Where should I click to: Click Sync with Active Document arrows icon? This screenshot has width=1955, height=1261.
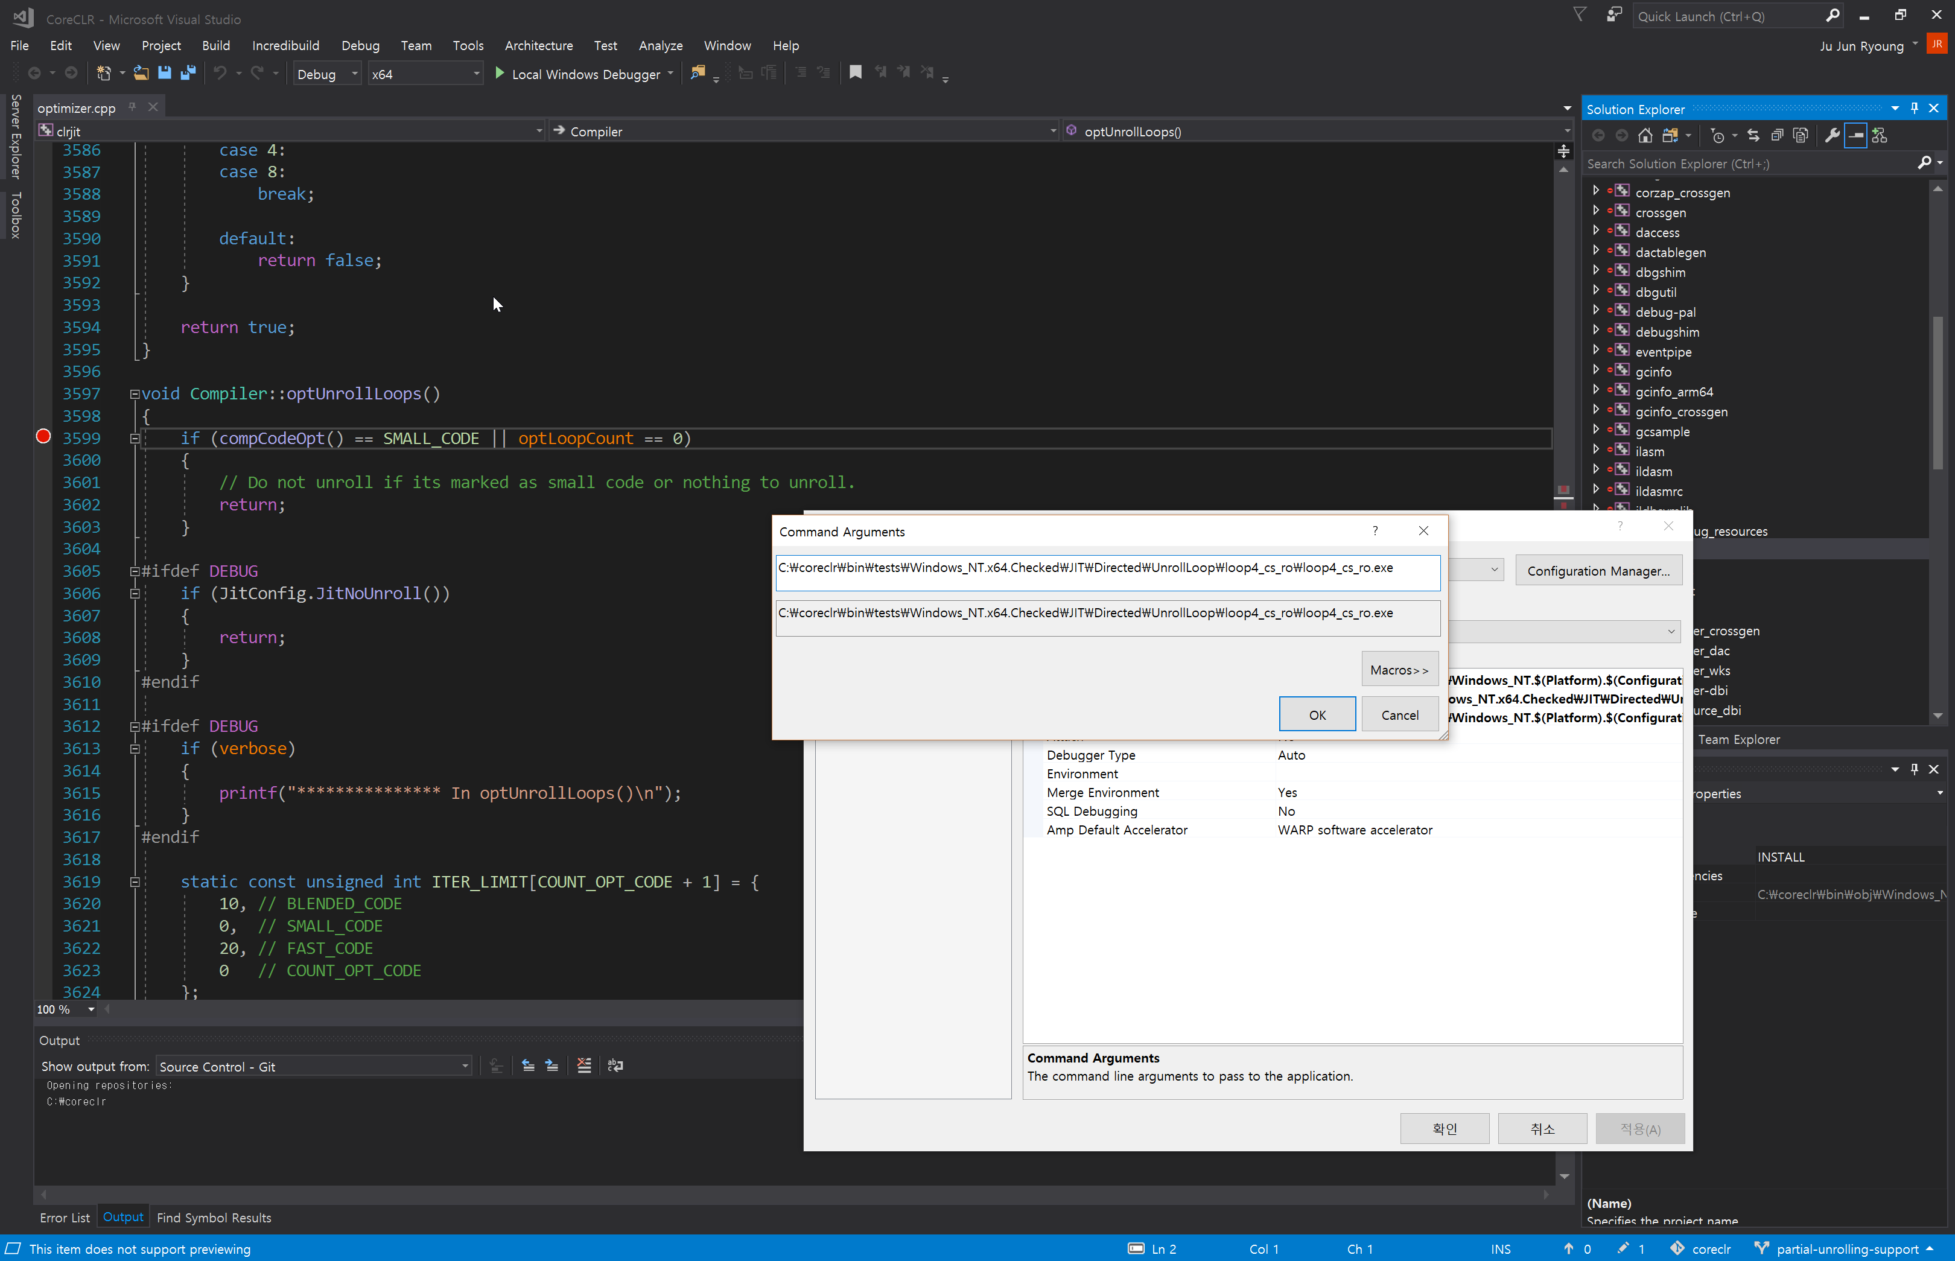click(x=1753, y=136)
